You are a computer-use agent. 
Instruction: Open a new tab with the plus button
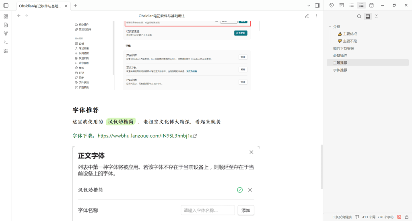(x=75, y=6)
